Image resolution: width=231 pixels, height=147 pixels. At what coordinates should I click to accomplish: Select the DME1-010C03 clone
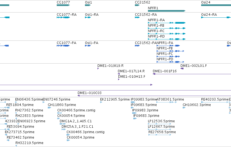pyautogui.click(x=154, y=96)
